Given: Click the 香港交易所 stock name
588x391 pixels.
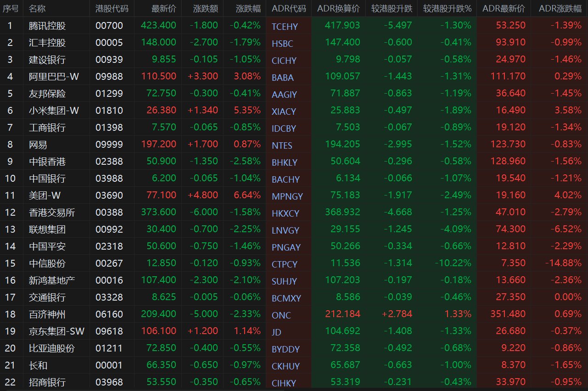Looking at the screenshot, I should [x=52, y=212].
